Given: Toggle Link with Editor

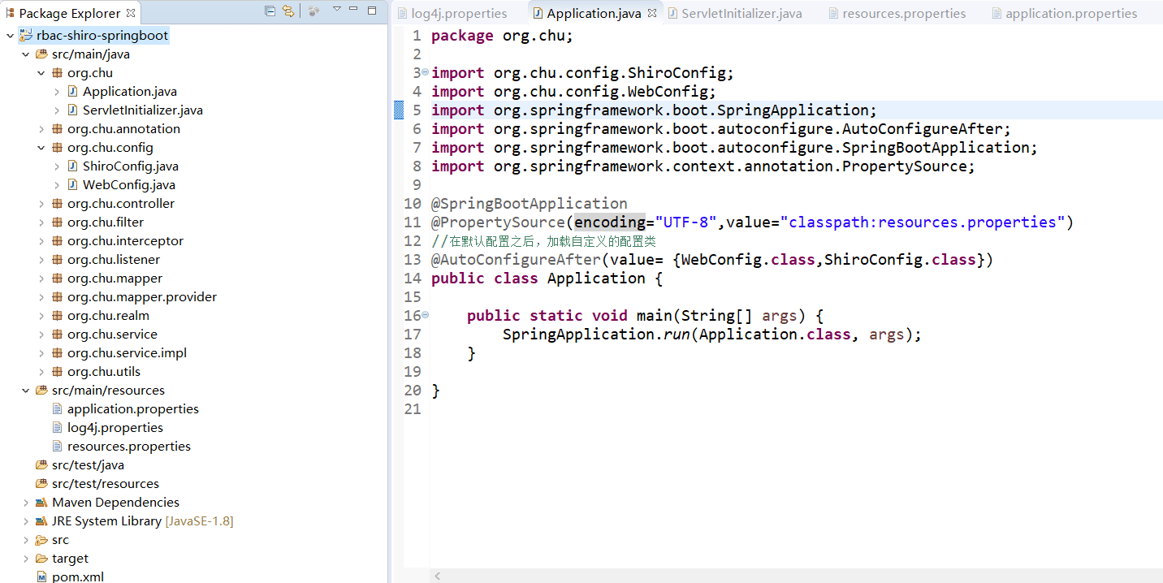Looking at the screenshot, I should (288, 11).
